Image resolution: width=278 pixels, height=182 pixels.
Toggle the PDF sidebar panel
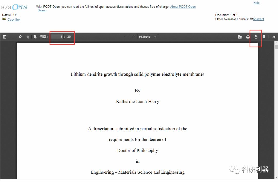(x=5, y=37)
